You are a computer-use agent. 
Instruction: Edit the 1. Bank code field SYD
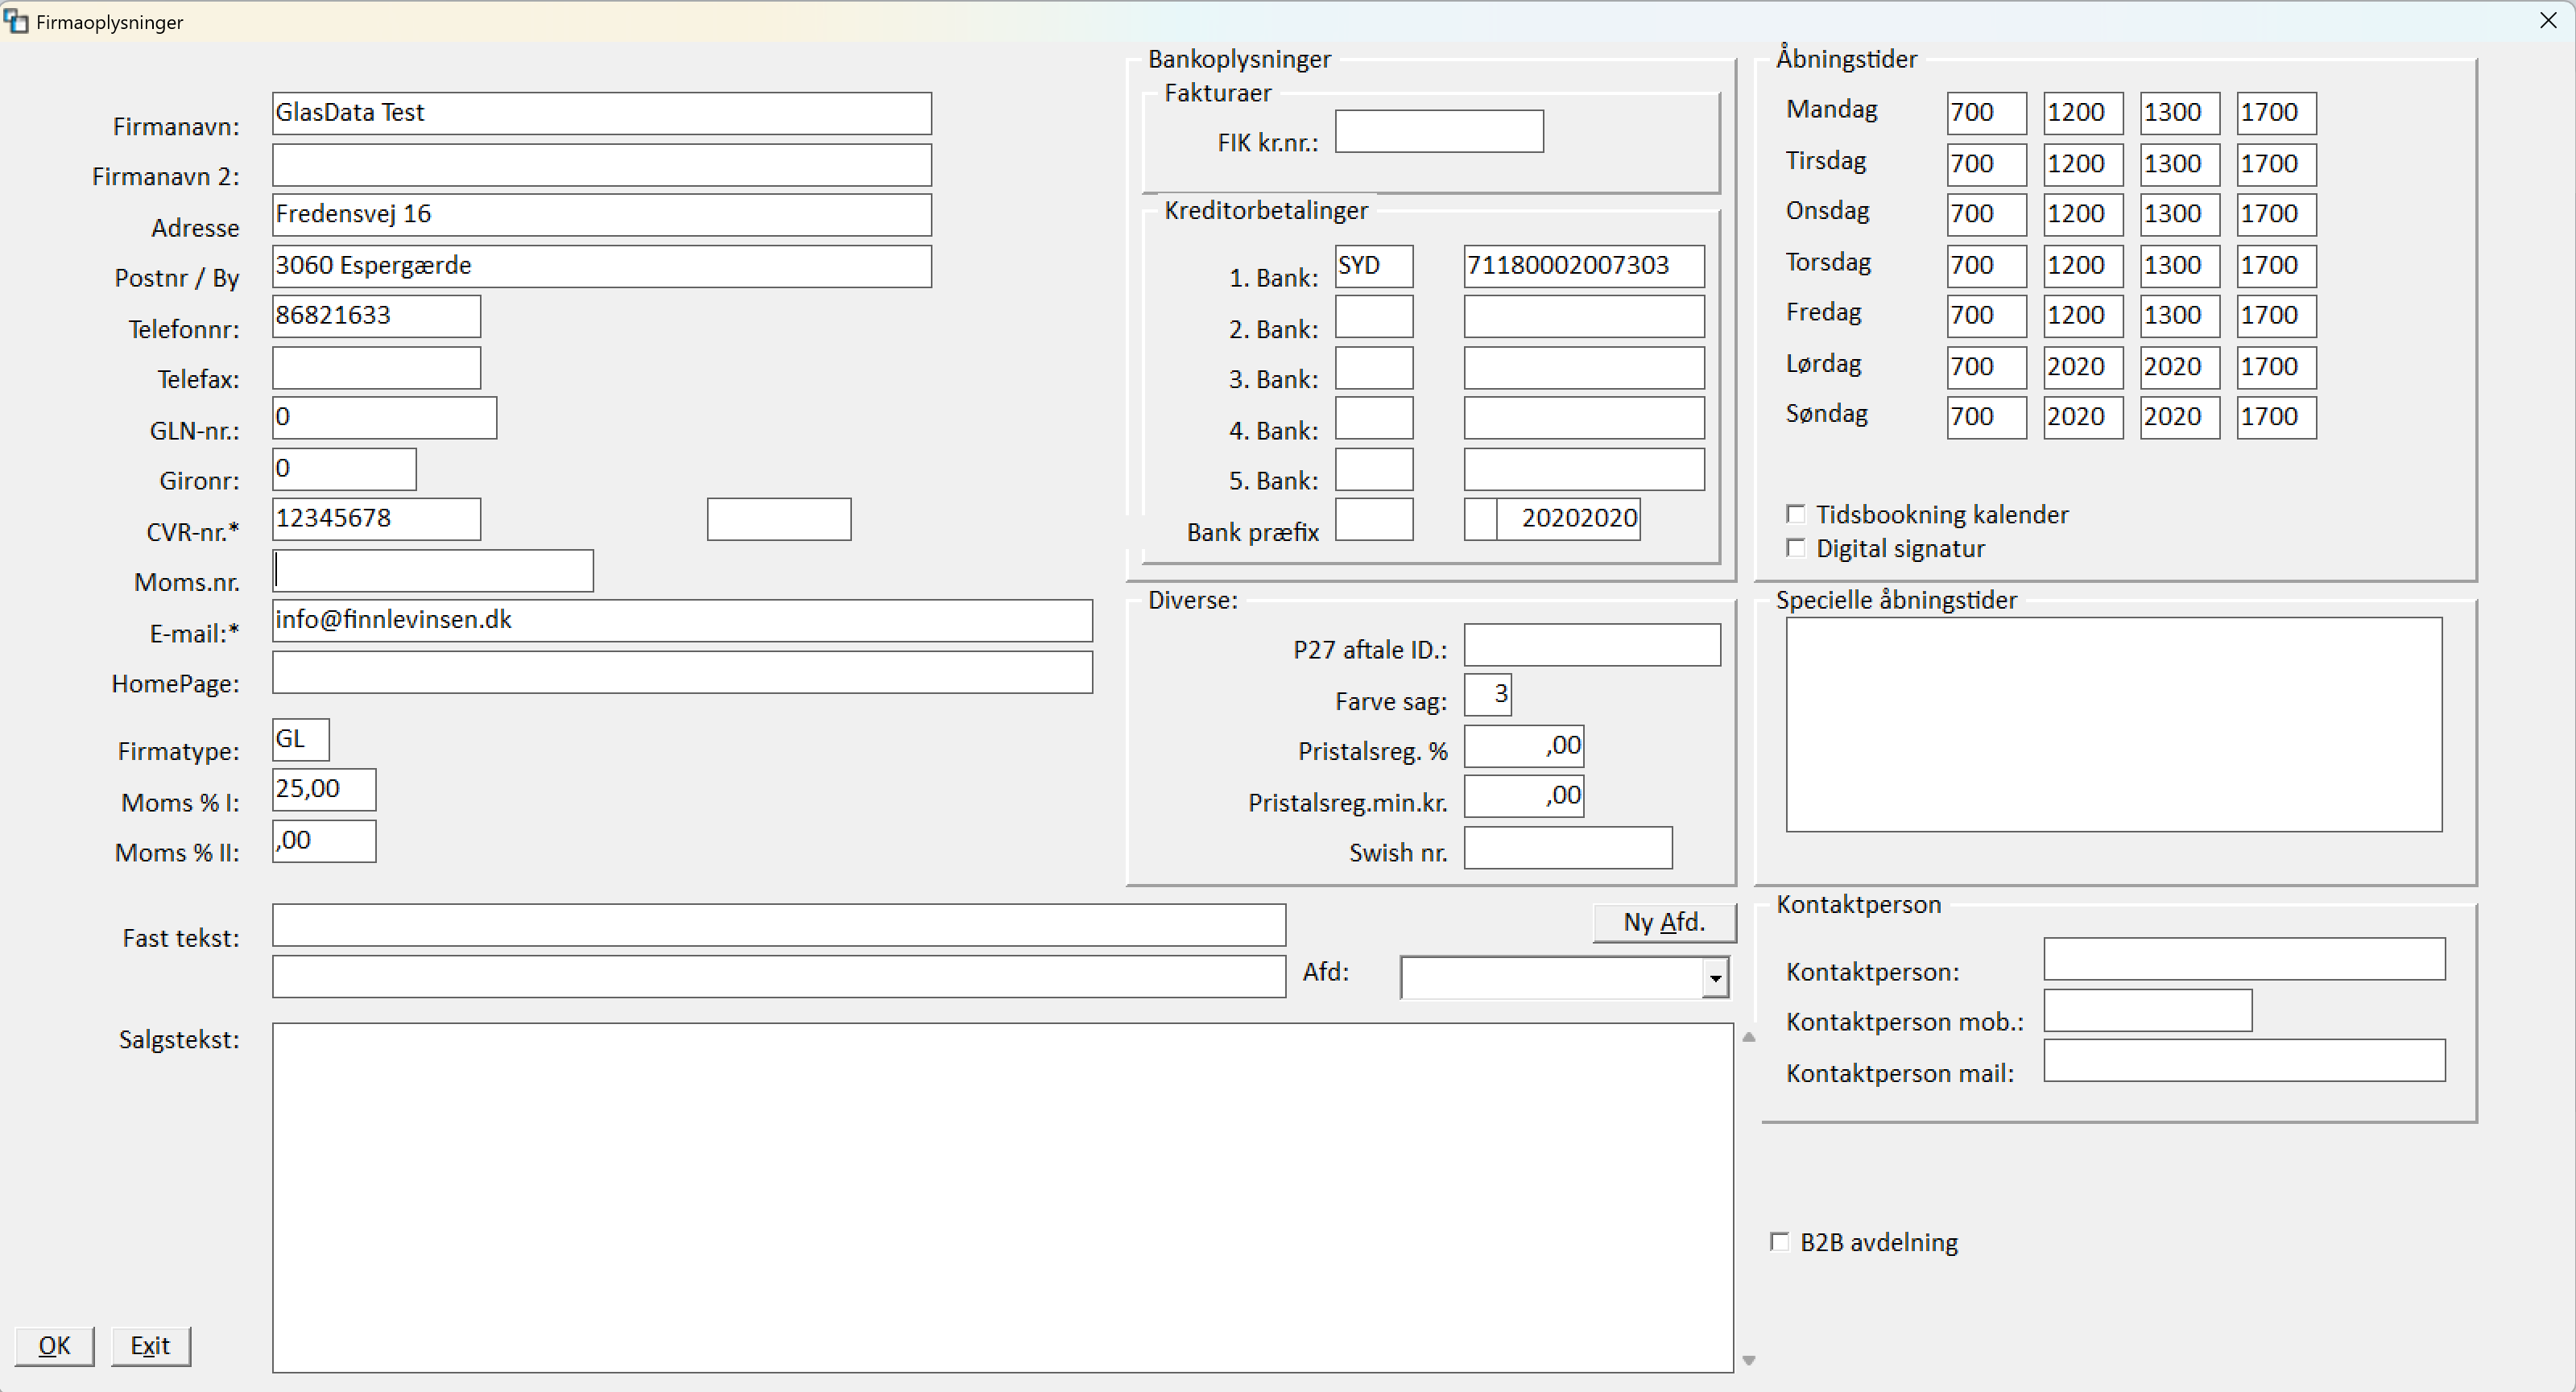click(1375, 266)
